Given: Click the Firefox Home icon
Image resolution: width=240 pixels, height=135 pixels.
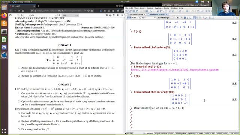Looking at the screenshot, I should pyautogui.click(x=23, y=11).
